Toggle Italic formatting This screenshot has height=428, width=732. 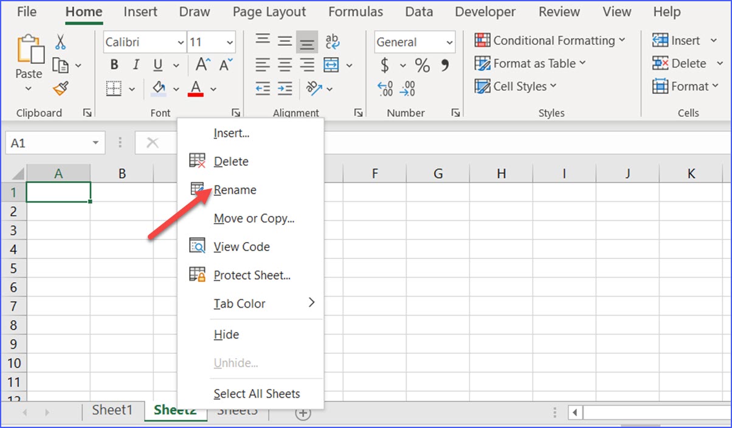tap(136, 65)
